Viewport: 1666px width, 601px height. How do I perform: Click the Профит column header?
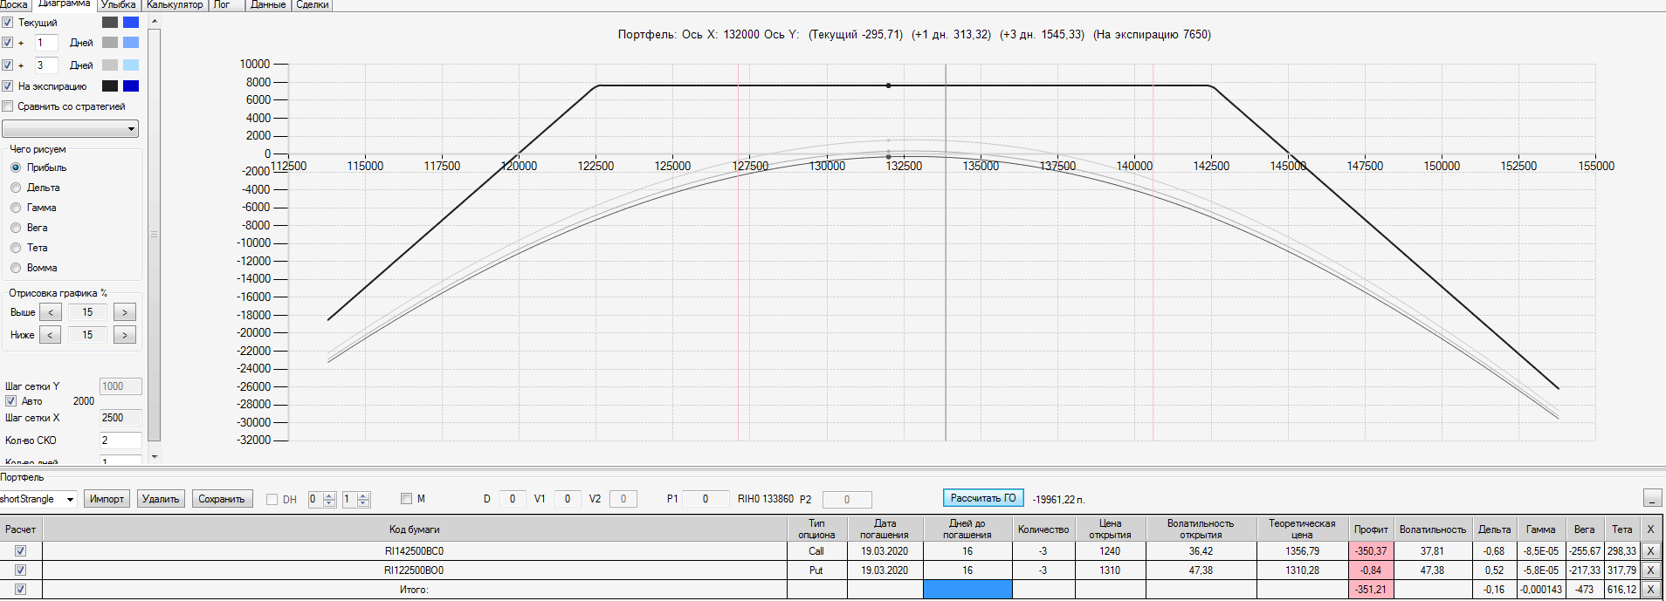[x=1371, y=529]
